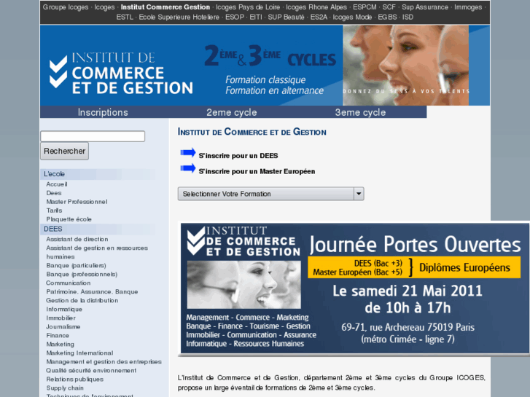The height and width of the screenshot is (397, 530).
Task: Open ESOP link in top bar
Action: pos(235,17)
